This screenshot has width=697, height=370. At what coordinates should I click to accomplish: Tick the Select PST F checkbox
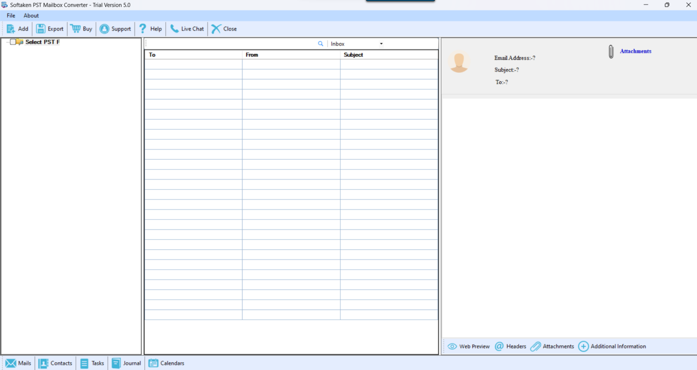pos(12,42)
